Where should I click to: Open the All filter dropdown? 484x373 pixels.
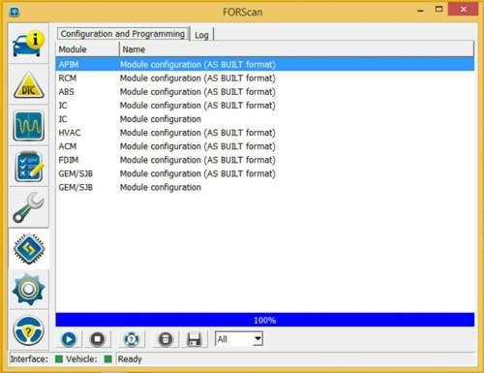tap(239, 339)
